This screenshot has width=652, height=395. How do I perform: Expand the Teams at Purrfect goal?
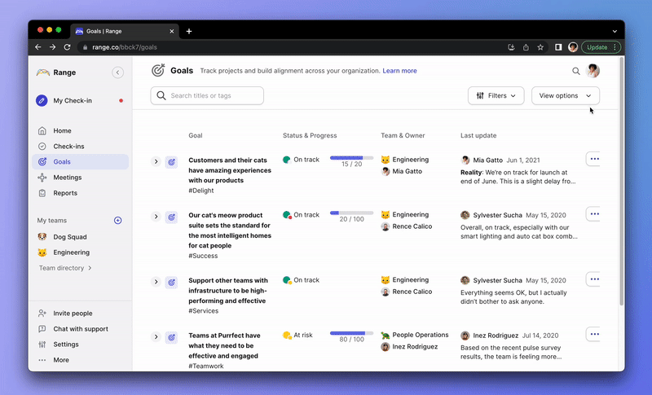point(156,337)
